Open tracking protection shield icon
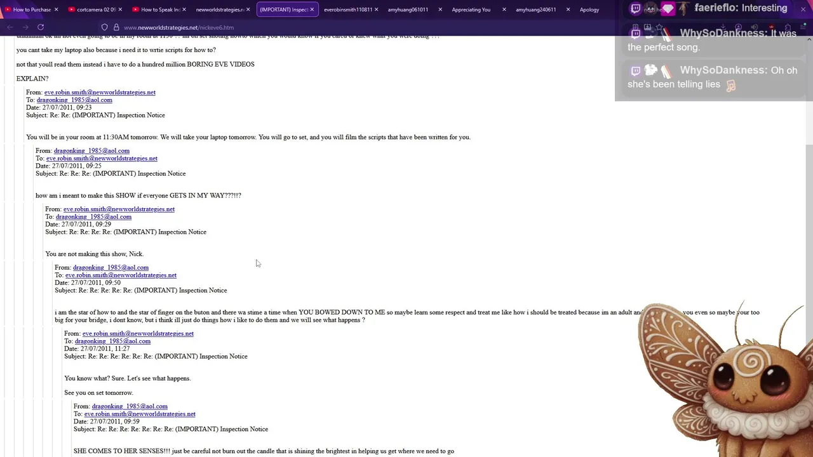 point(105,27)
